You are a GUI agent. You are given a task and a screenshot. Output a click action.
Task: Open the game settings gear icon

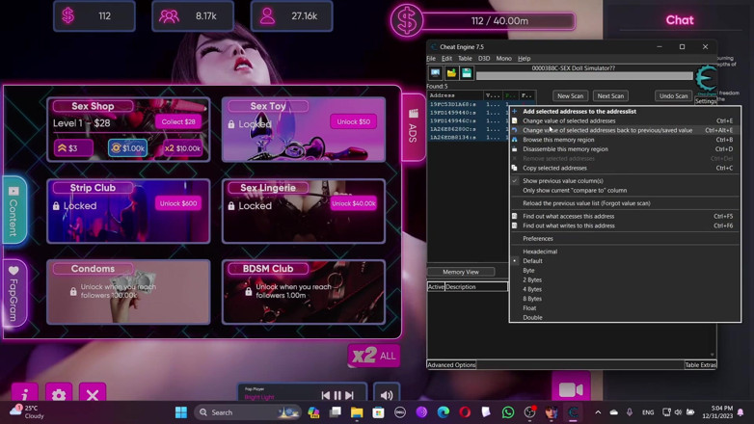[59, 394]
